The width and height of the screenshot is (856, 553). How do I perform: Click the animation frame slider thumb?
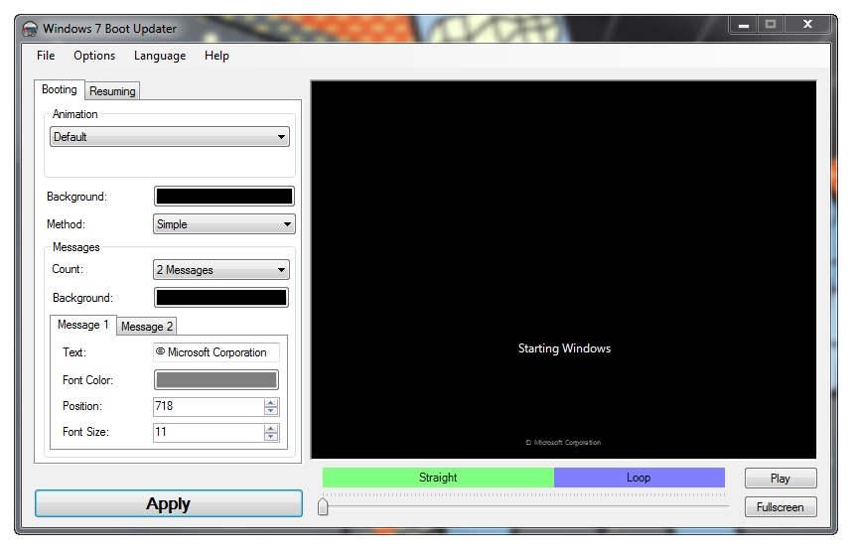[x=323, y=506]
